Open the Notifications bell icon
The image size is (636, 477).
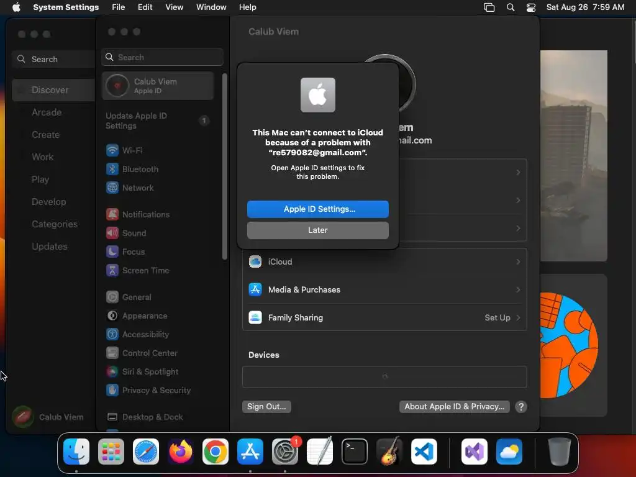tap(112, 214)
